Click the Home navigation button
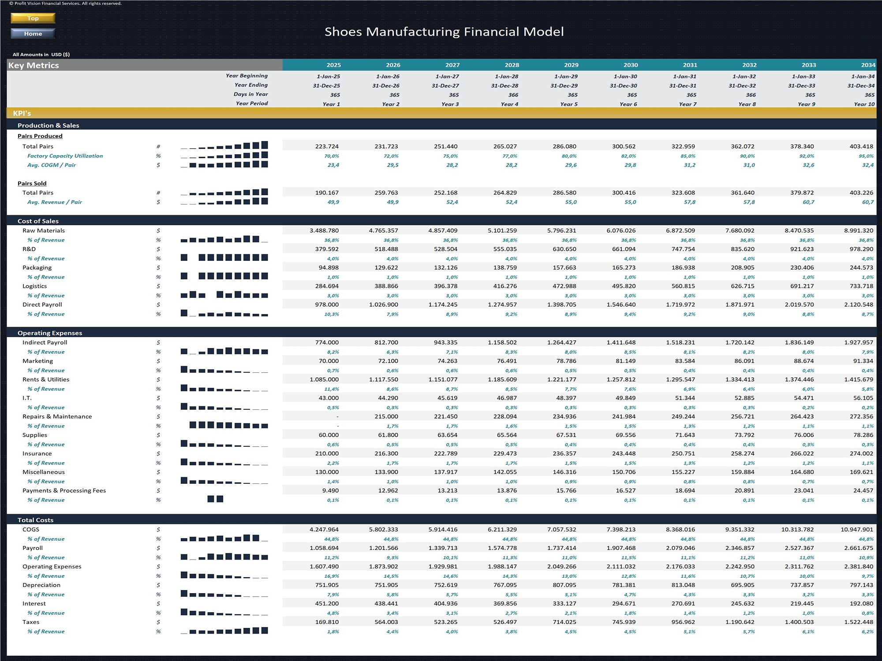Viewport: 882px width, 661px height. point(33,33)
